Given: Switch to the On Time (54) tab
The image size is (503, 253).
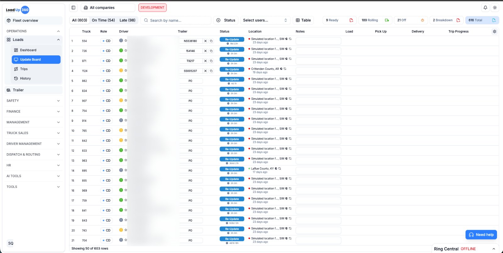Looking at the screenshot, I should pyautogui.click(x=103, y=20).
